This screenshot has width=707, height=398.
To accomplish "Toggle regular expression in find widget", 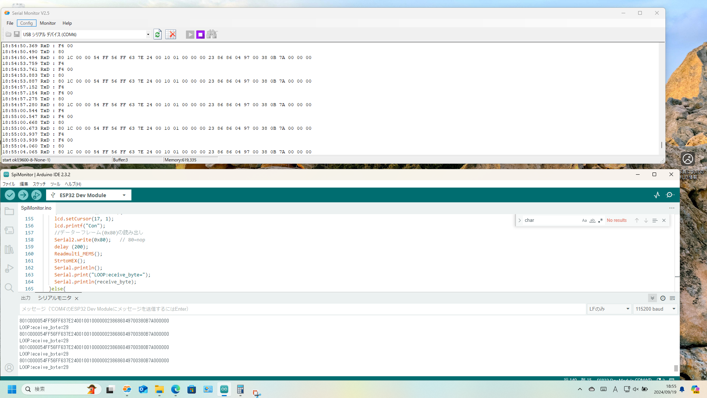I will pyautogui.click(x=601, y=220).
